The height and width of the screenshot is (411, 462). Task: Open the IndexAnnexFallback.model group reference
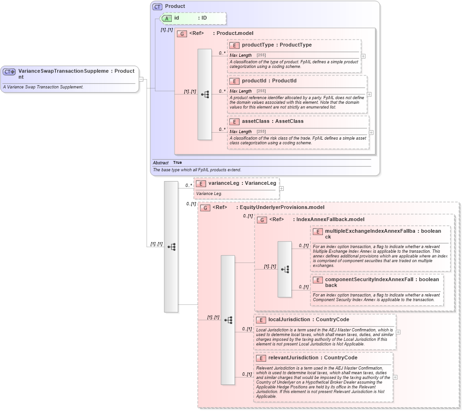click(x=330, y=219)
